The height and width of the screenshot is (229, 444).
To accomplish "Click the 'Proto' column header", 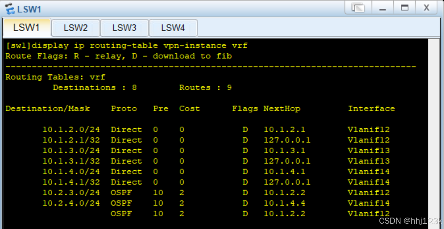I will pos(124,109).
